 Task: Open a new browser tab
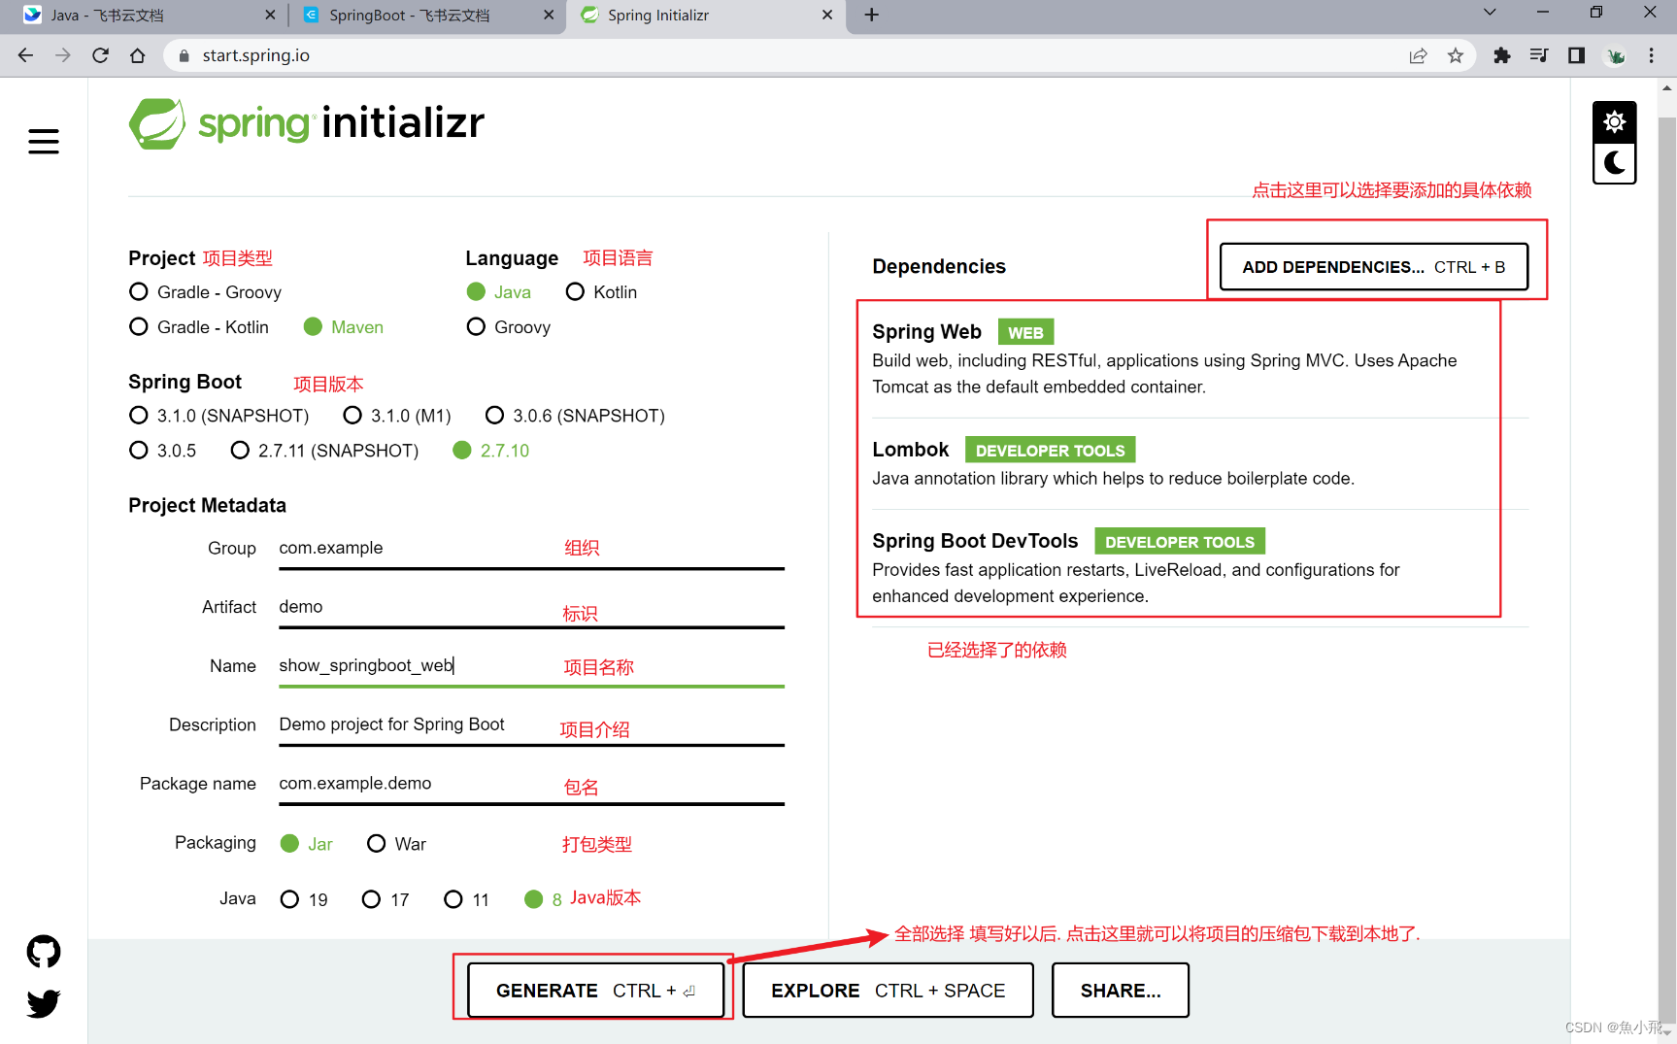tap(872, 15)
